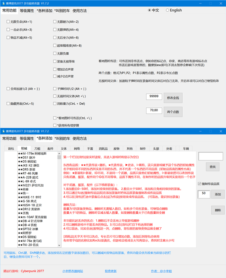Switch to 常用功能 tab in bottom window
Viewport: 226px width, 278px height.
pyautogui.click(x=9, y=139)
